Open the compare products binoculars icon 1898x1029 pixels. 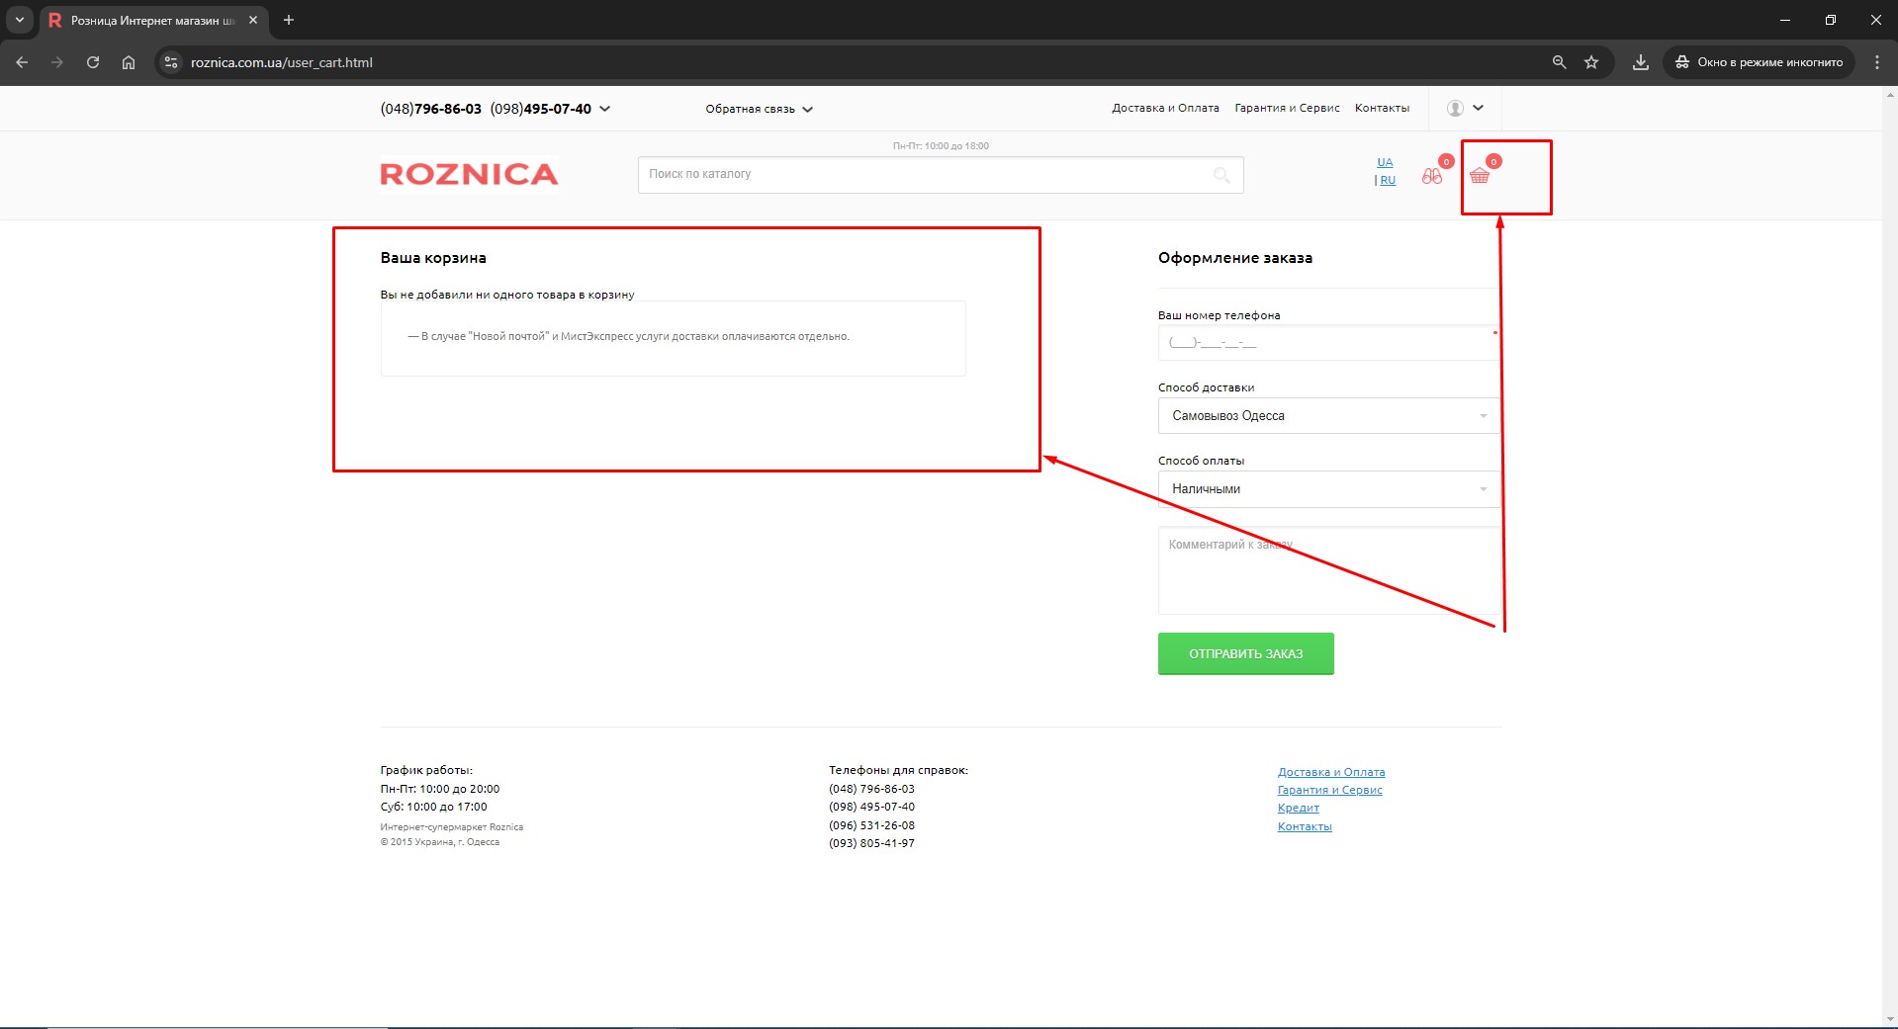click(x=1432, y=176)
